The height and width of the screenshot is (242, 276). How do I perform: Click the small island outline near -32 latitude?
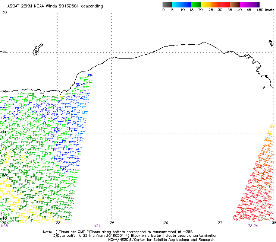pyautogui.click(x=38, y=50)
